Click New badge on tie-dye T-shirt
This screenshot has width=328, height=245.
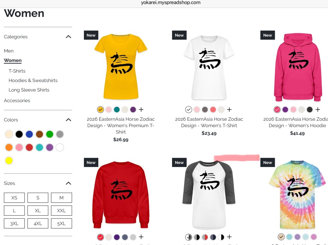click(267, 162)
